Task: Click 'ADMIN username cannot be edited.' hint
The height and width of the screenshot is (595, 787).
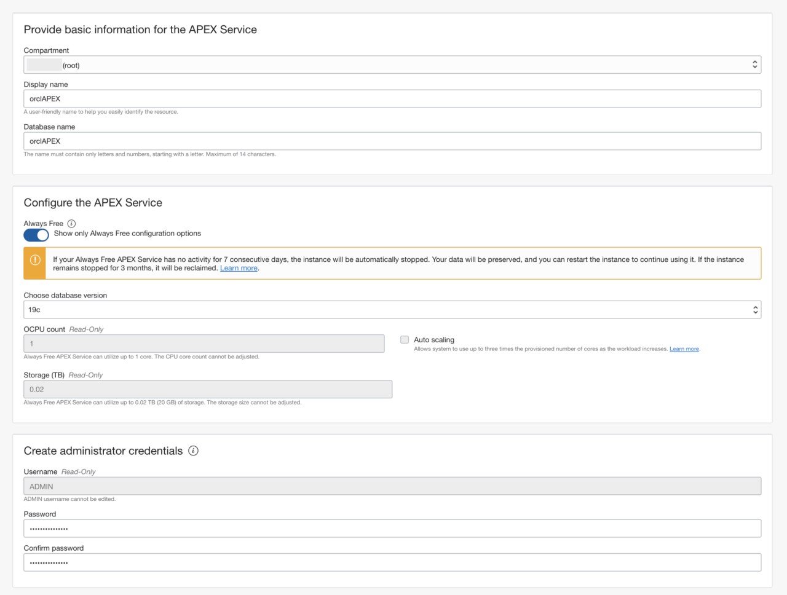Action: (69, 499)
